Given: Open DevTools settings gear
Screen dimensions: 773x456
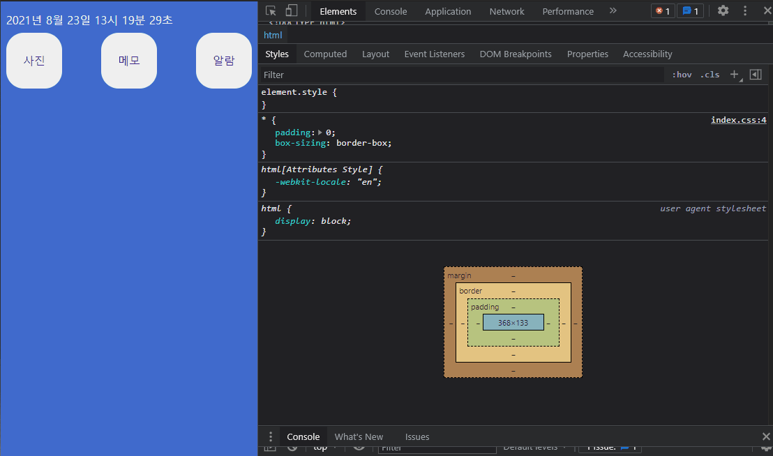Looking at the screenshot, I should point(723,10).
